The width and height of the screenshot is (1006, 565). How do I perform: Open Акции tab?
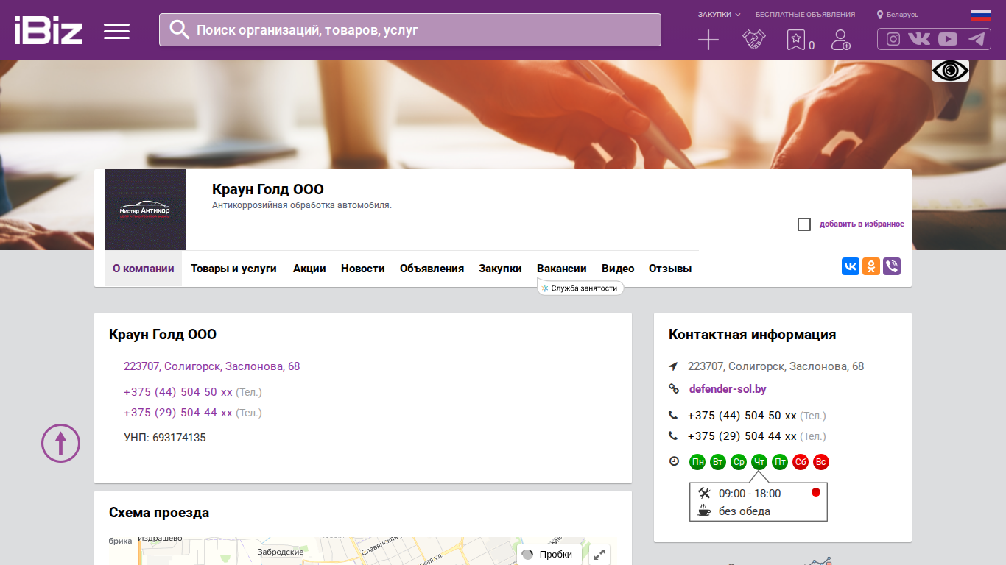(x=309, y=269)
